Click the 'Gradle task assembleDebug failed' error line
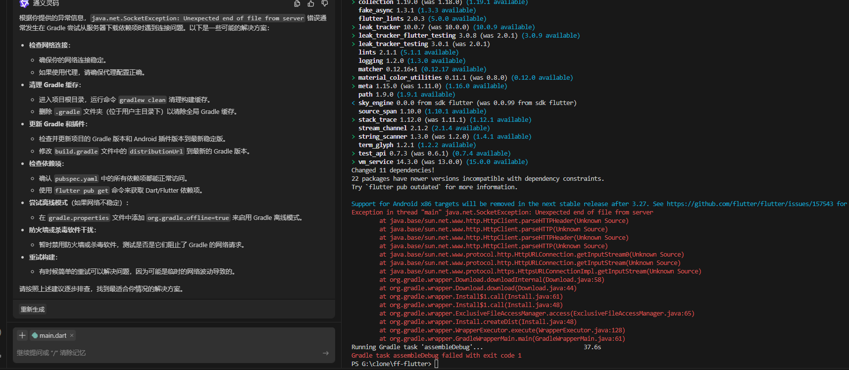The image size is (849, 370). click(436, 356)
